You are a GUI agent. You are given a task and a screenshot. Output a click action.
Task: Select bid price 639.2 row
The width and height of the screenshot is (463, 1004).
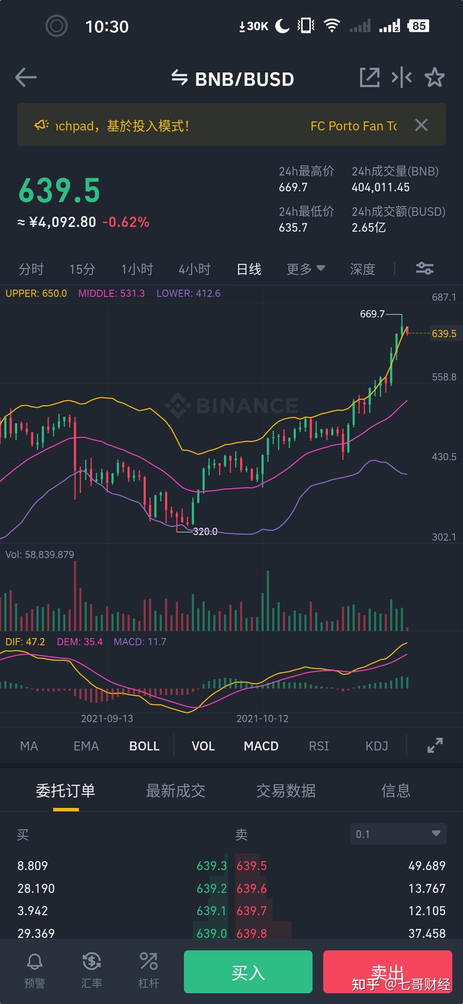212,888
